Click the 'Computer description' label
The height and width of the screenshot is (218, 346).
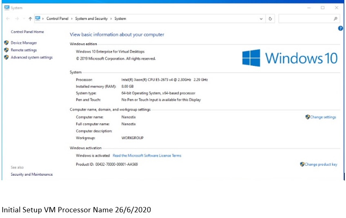pos(94,131)
